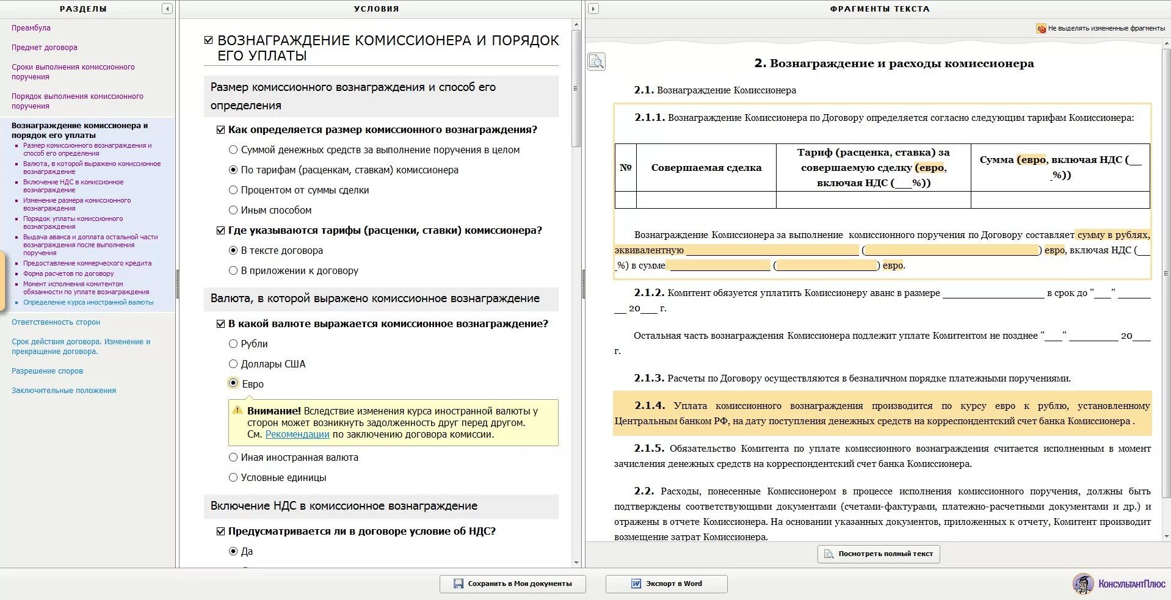Click highlighted clause 2.1.4 text fragment
The width and height of the screenshot is (1171, 600).
(x=882, y=413)
